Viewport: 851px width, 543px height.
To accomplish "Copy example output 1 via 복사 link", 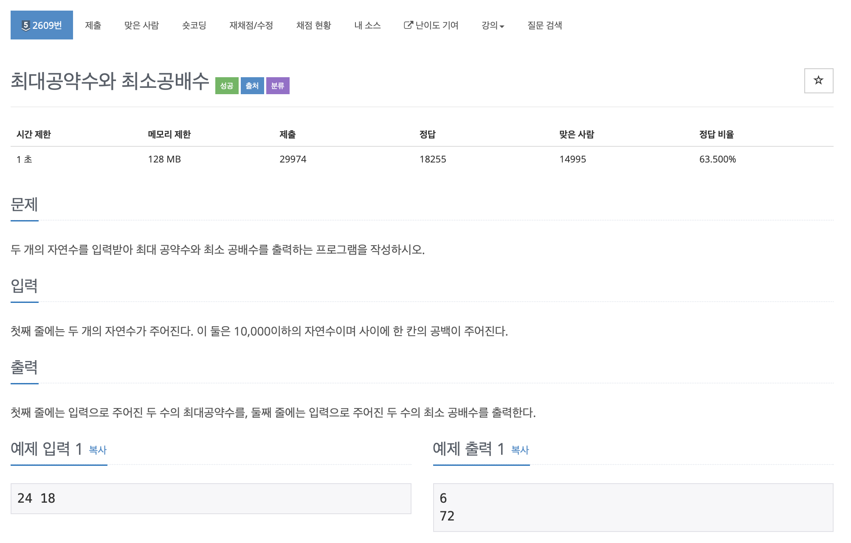I will [x=520, y=450].
